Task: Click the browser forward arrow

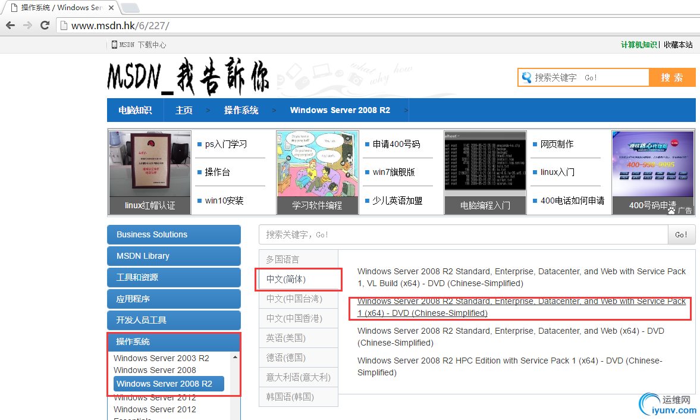Action: (x=27, y=26)
